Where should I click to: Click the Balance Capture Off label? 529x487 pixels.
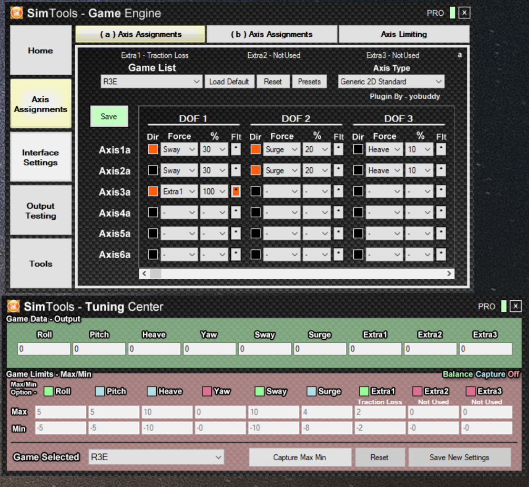pos(481,374)
